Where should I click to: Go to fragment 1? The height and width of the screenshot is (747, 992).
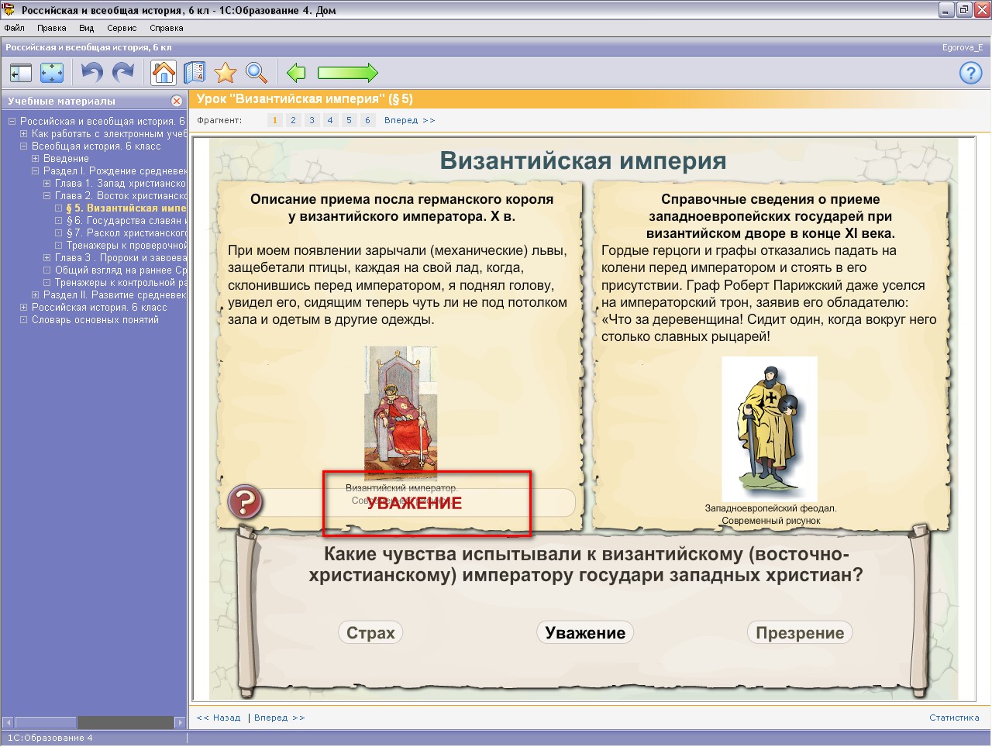(274, 120)
